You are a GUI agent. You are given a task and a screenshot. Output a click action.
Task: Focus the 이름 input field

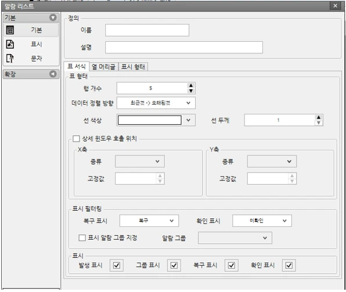tap(147, 30)
